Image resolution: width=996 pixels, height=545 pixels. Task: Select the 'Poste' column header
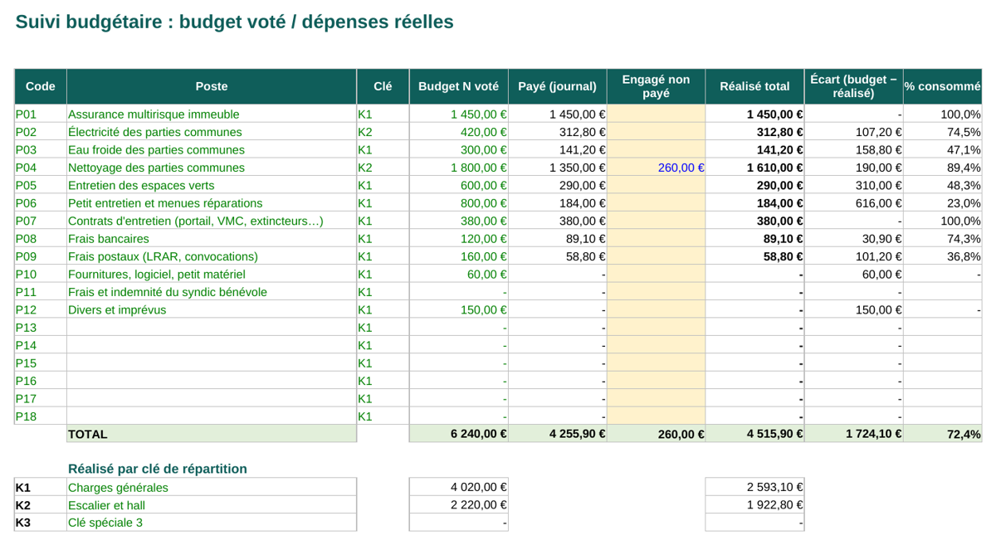click(x=212, y=86)
